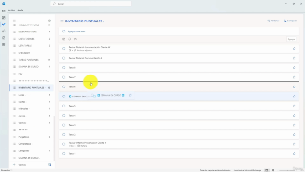Viewport: 305px width, 172px height.
Task: Open the Calendar icon in left rail
Action: coord(4,18)
